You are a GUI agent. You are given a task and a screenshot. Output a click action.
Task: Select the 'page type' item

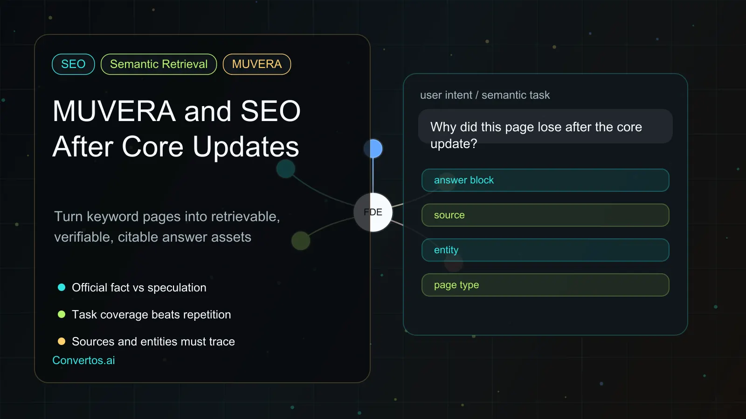[x=546, y=285]
